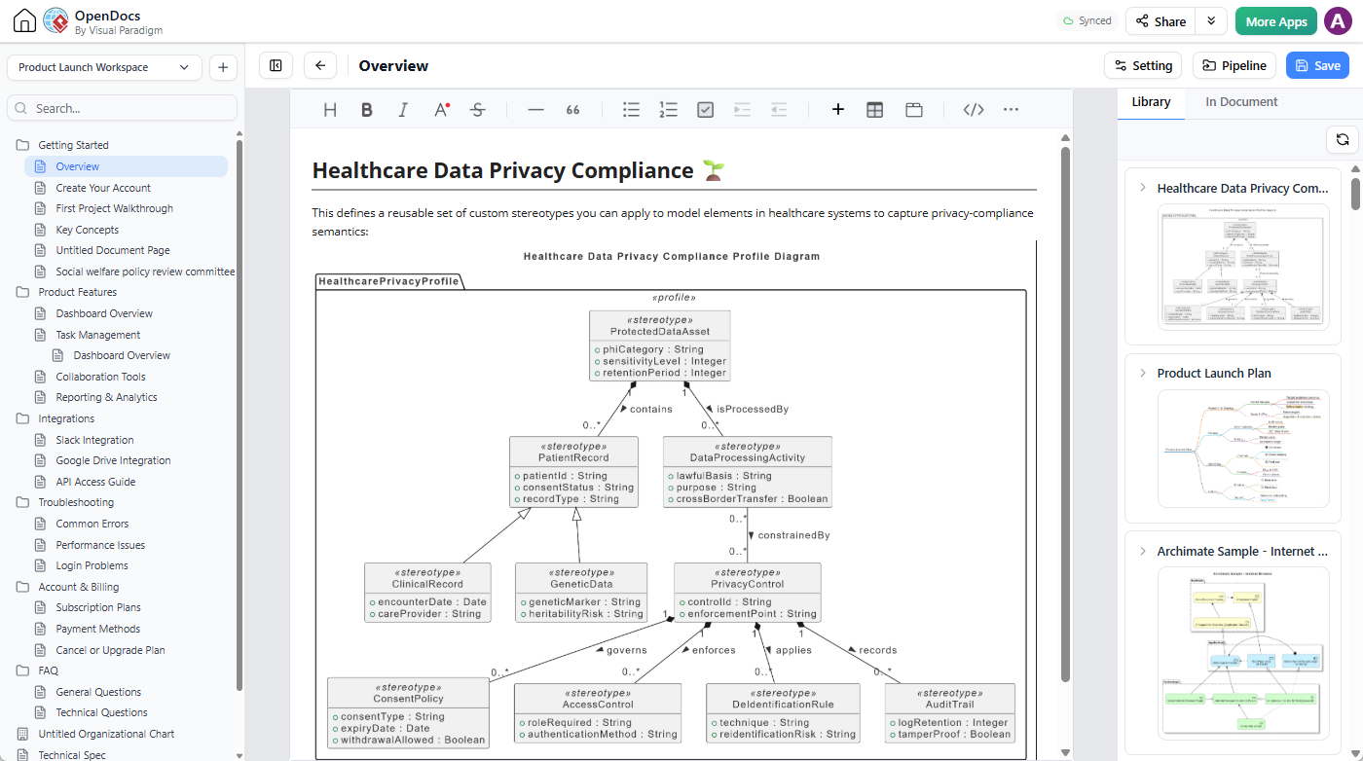The image size is (1363, 761).
Task: Switch to the In Document tab
Action: click(1241, 102)
